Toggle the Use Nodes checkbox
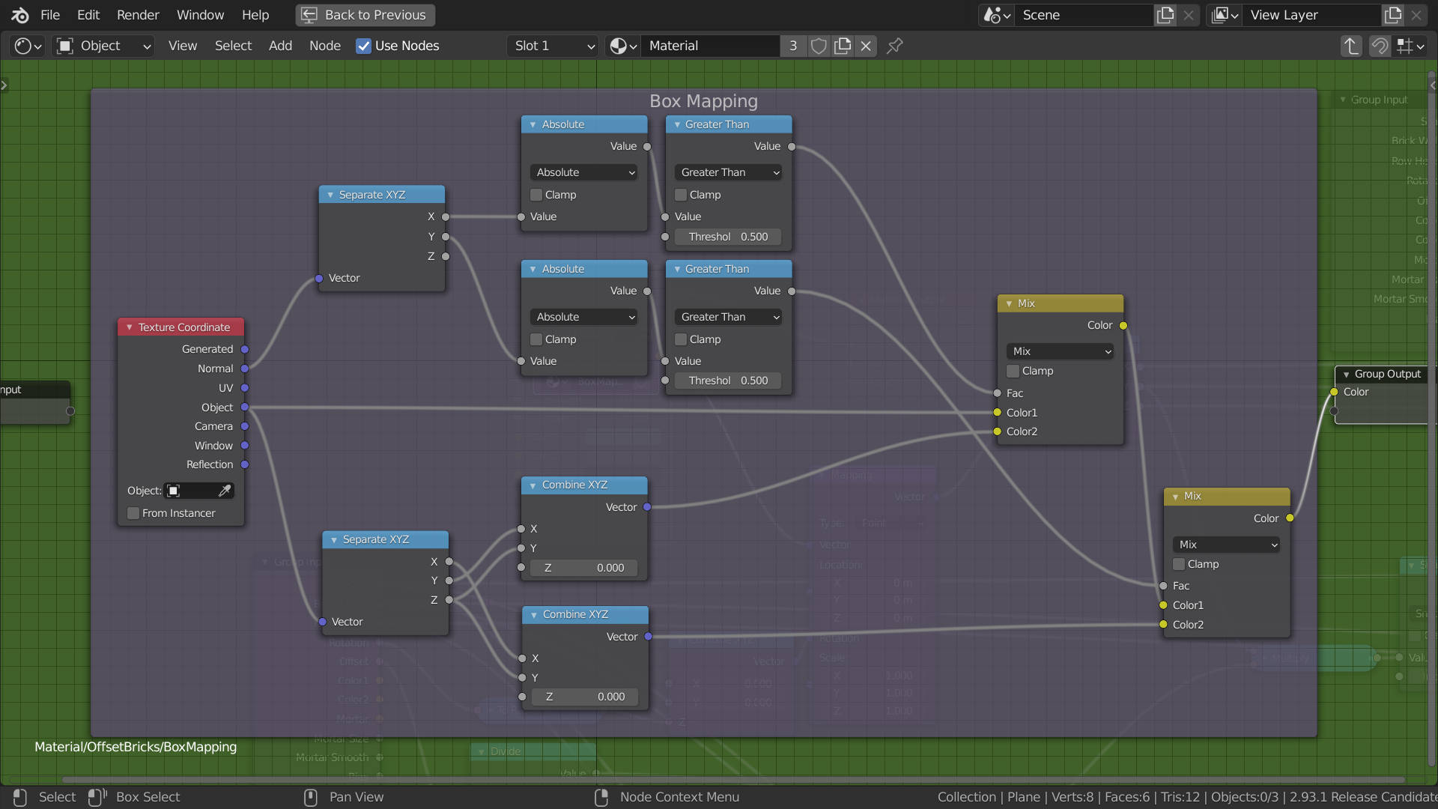The width and height of the screenshot is (1438, 809). pos(363,46)
